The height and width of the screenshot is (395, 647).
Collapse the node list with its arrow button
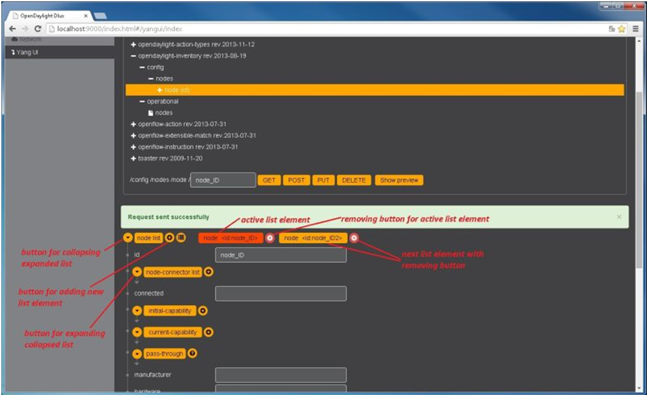(128, 238)
